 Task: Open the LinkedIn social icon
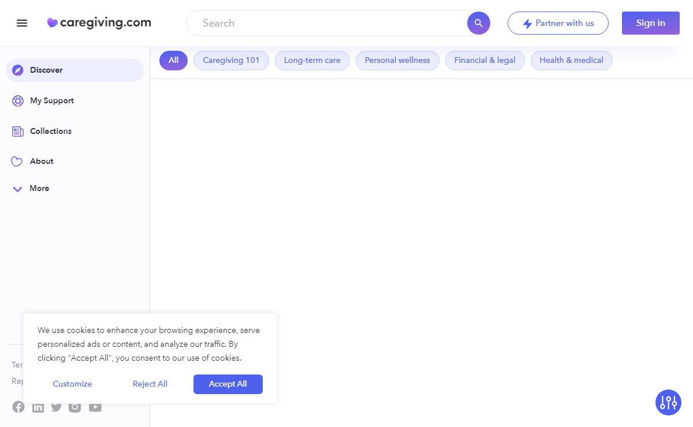click(x=38, y=407)
